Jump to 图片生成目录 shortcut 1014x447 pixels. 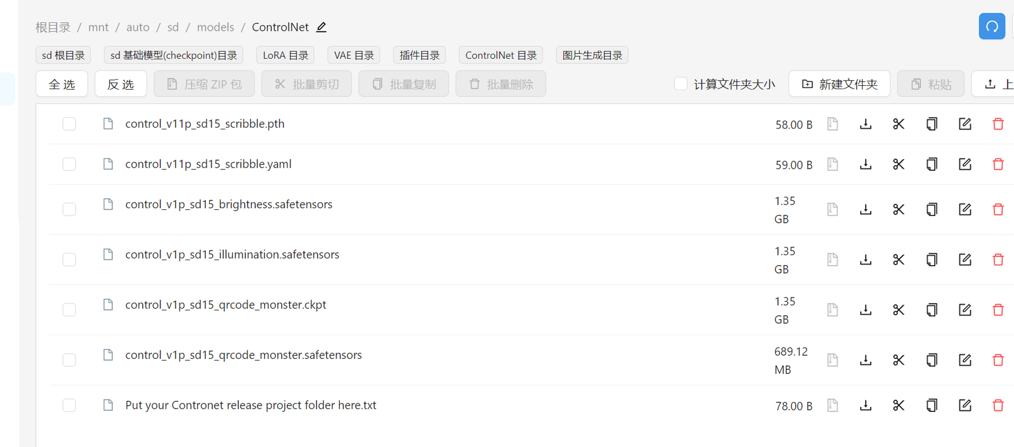click(x=592, y=55)
